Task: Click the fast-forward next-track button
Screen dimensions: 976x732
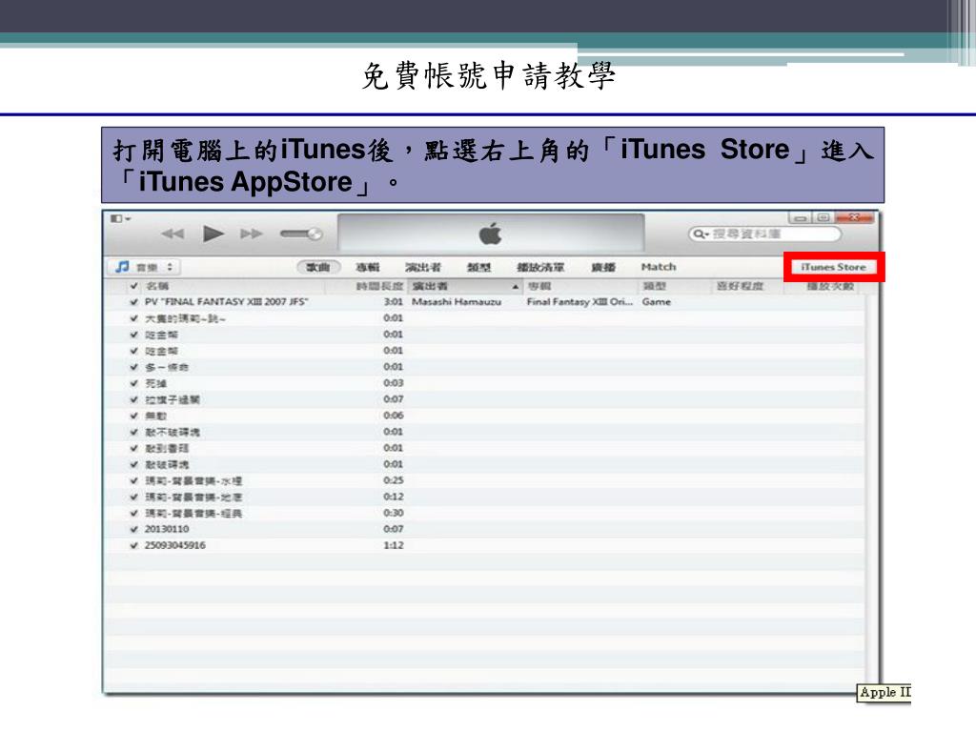Action: pos(252,234)
